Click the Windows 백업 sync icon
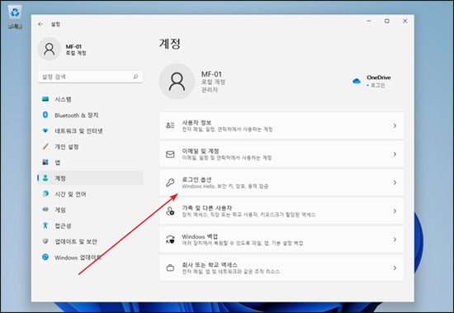The image size is (454, 313). click(x=170, y=239)
